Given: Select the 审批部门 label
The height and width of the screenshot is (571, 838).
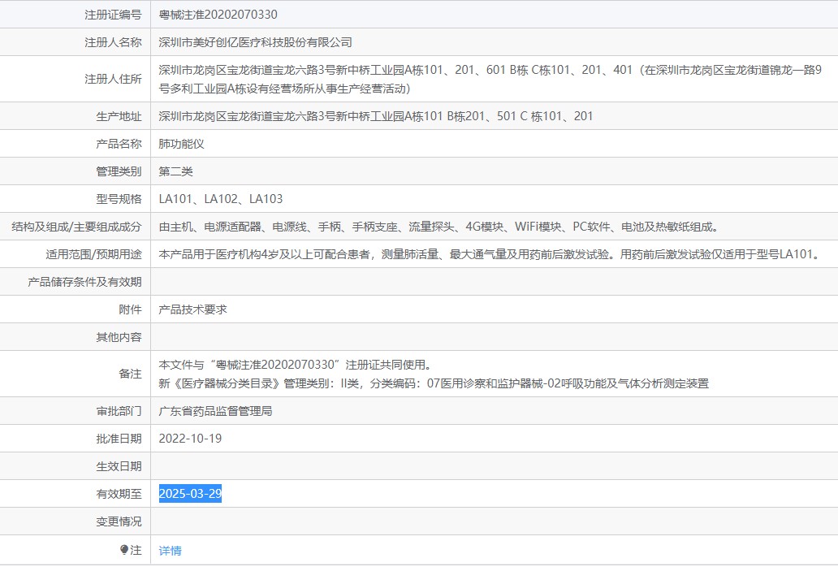Looking at the screenshot, I should tap(119, 411).
